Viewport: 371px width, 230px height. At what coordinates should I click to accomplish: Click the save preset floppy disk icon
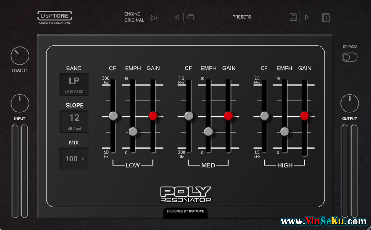(x=293, y=17)
